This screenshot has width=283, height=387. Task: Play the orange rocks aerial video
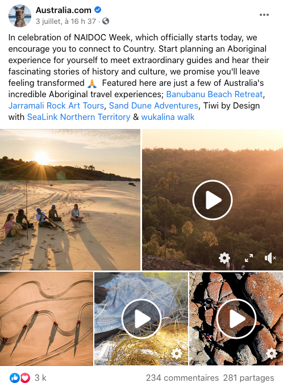click(236, 319)
